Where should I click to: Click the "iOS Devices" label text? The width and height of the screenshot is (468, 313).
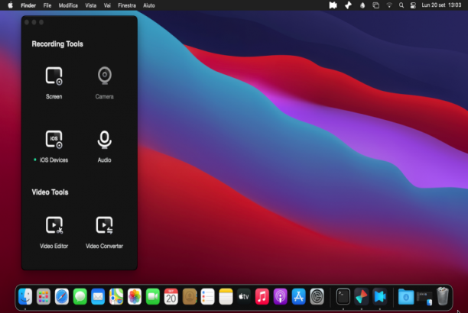click(54, 160)
